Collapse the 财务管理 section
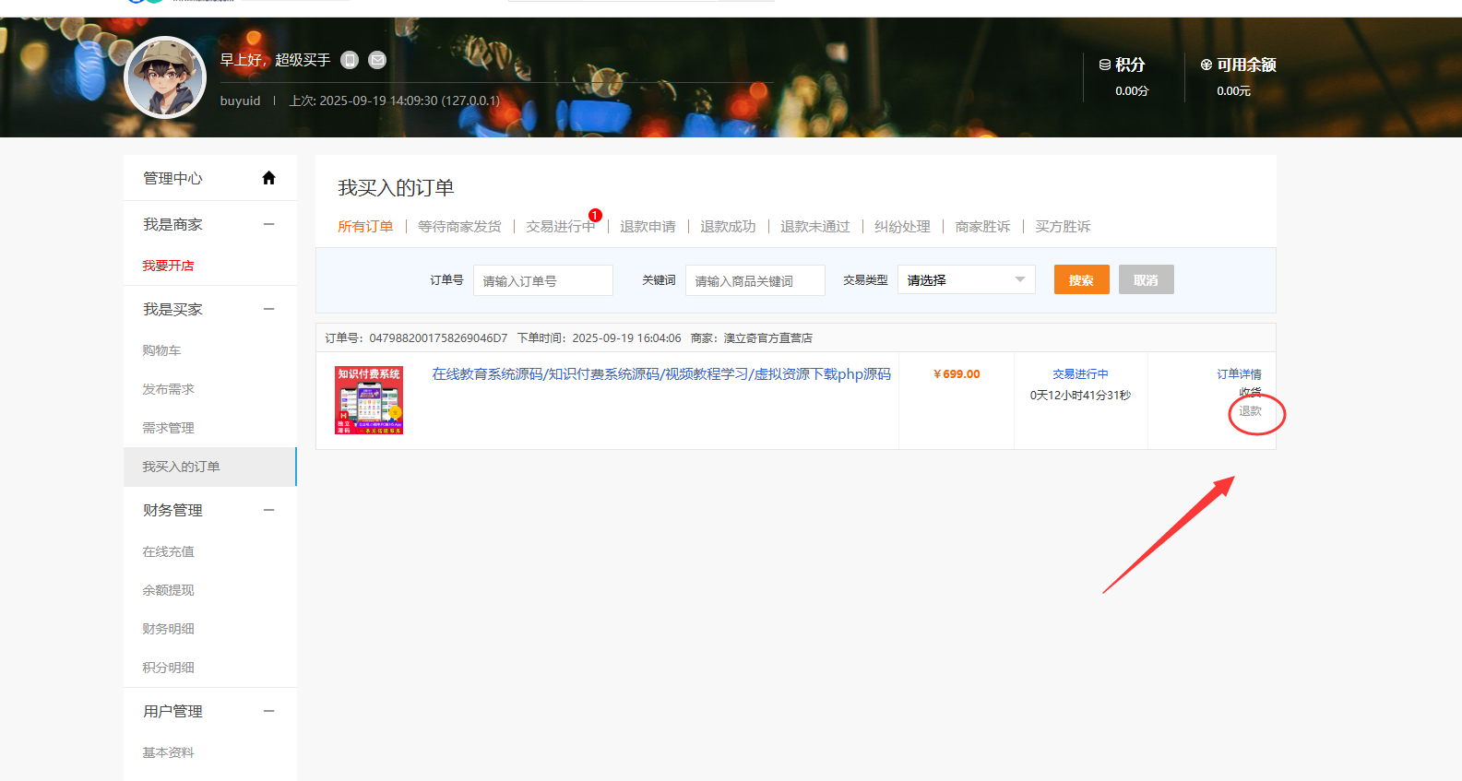Image resolution: width=1462 pixels, height=781 pixels. click(x=268, y=510)
